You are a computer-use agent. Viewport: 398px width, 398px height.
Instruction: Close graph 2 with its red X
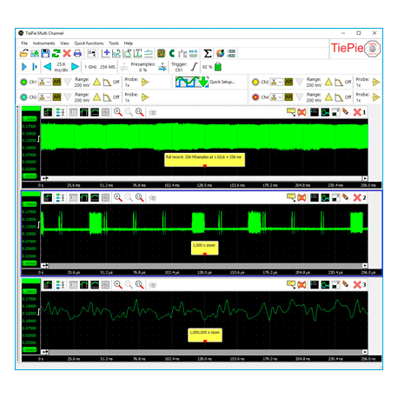pyautogui.click(x=357, y=198)
